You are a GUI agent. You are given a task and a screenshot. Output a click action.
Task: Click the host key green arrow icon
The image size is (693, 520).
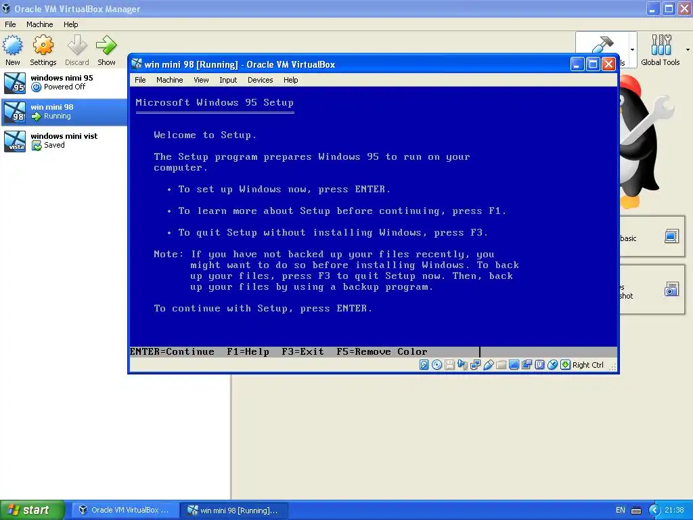565,365
